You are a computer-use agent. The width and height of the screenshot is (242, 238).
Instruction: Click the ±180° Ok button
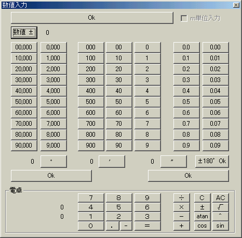pos(212,162)
